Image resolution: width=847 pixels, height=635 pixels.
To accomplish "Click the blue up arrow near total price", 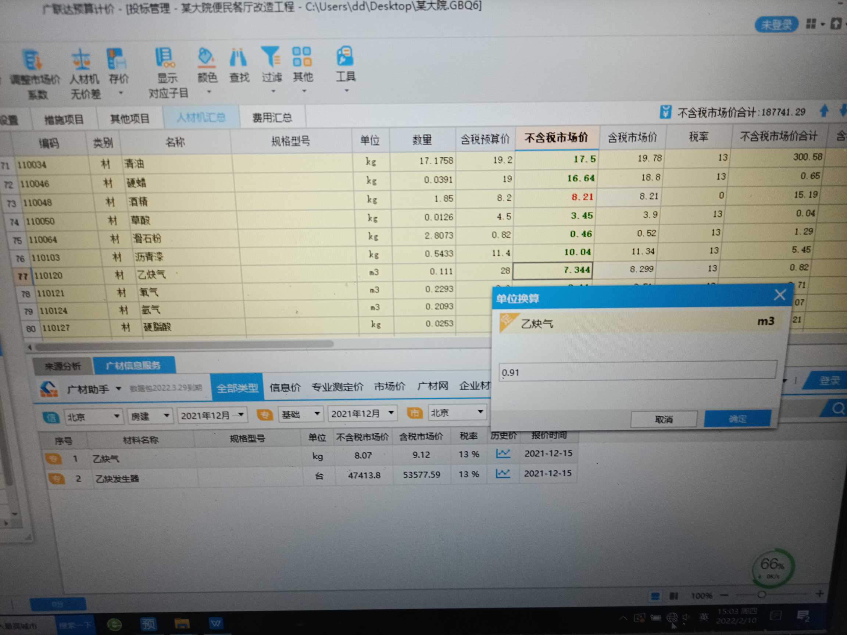I will [x=824, y=111].
